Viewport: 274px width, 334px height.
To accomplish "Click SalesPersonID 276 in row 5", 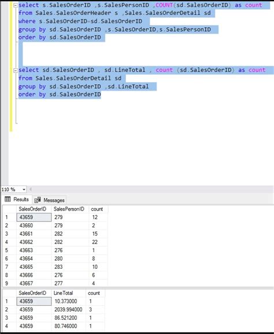I will pos(70,250).
